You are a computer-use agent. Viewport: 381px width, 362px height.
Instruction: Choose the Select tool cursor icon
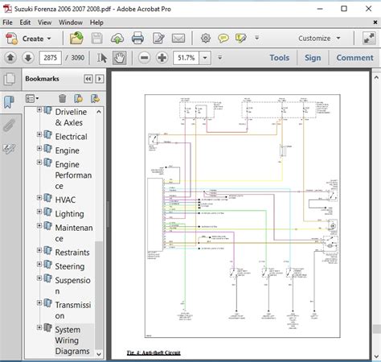(x=102, y=58)
